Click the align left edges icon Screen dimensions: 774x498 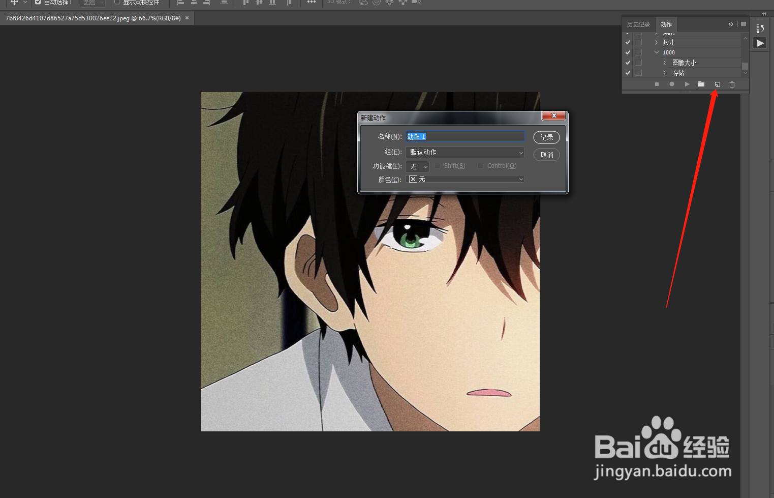tap(180, 2)
